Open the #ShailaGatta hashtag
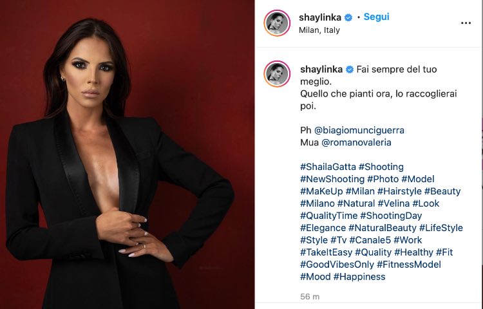This screenshot has width=483, height=309. point(328,167)
